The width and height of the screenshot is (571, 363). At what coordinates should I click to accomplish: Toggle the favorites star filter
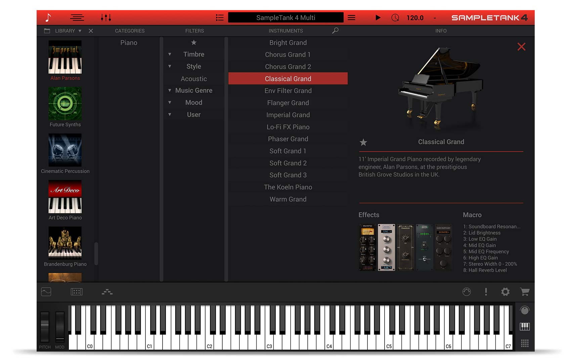click(x=194, y=42)
